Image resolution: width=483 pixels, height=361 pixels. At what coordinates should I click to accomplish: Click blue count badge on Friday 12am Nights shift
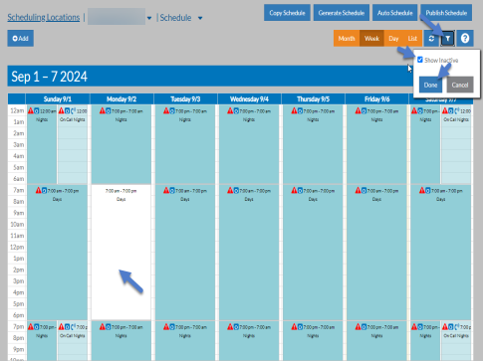(363, 110)
